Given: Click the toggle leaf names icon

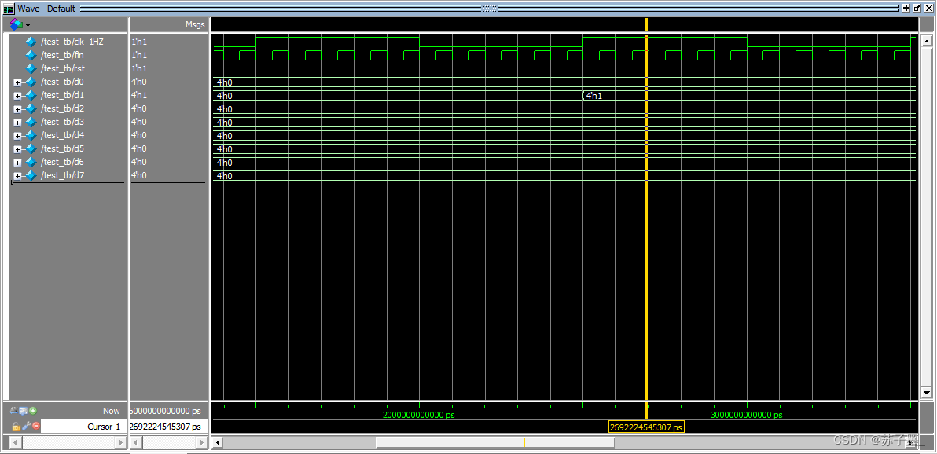Looking at the screenshot, I should [13, 410].
